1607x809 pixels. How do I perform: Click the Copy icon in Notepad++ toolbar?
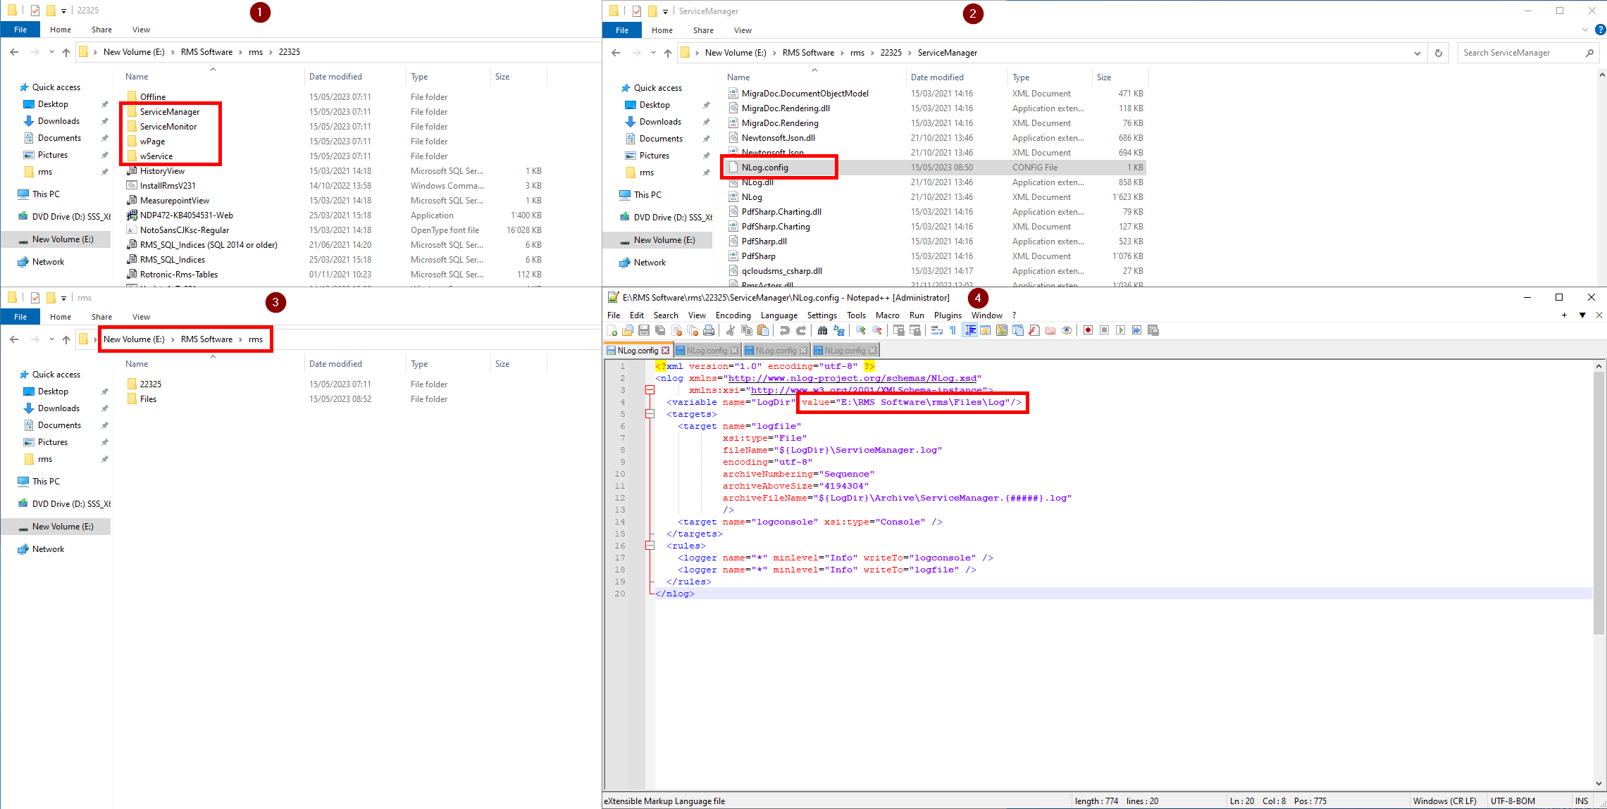click(746, 330)
